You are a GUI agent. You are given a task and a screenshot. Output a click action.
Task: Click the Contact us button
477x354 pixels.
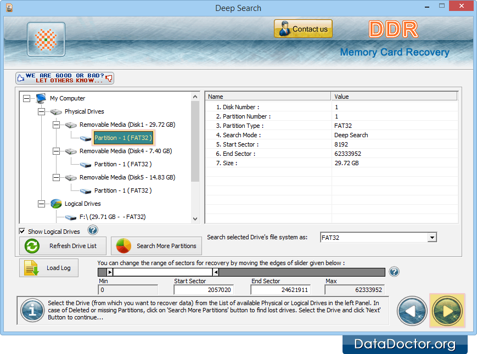coord(303,29)
